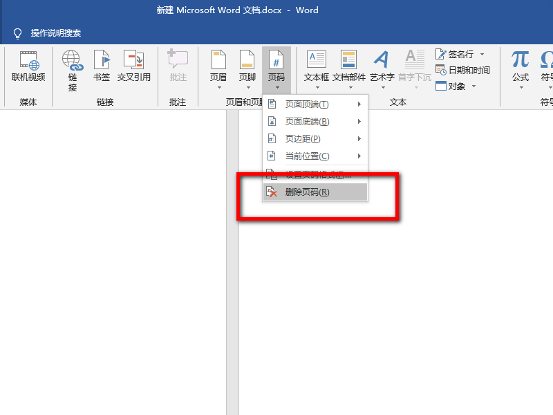553x415 pixels.
Task: Expand the 页面顶端 submenu arrow
Action: pyautogui.click(x=359, y=104)
